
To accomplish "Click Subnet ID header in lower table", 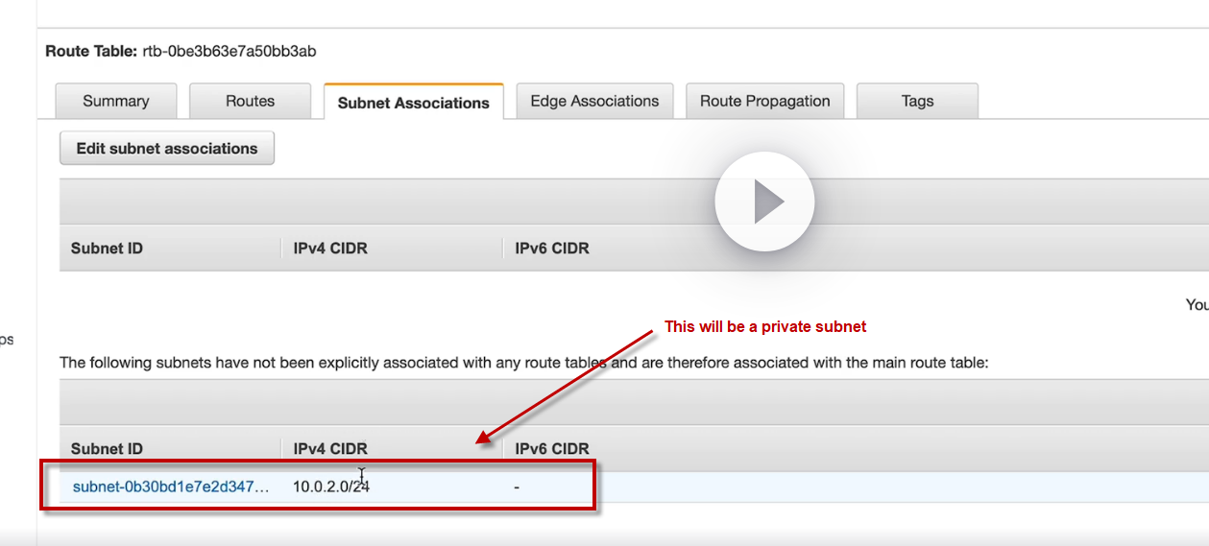I will point(107,448).
